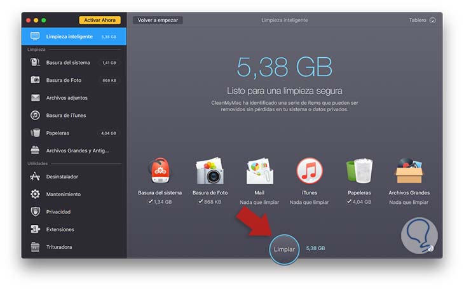The image size is (464, 289).
Task: Click the 1,41 GB badge in the sidebar
Action: click(109, 63)
